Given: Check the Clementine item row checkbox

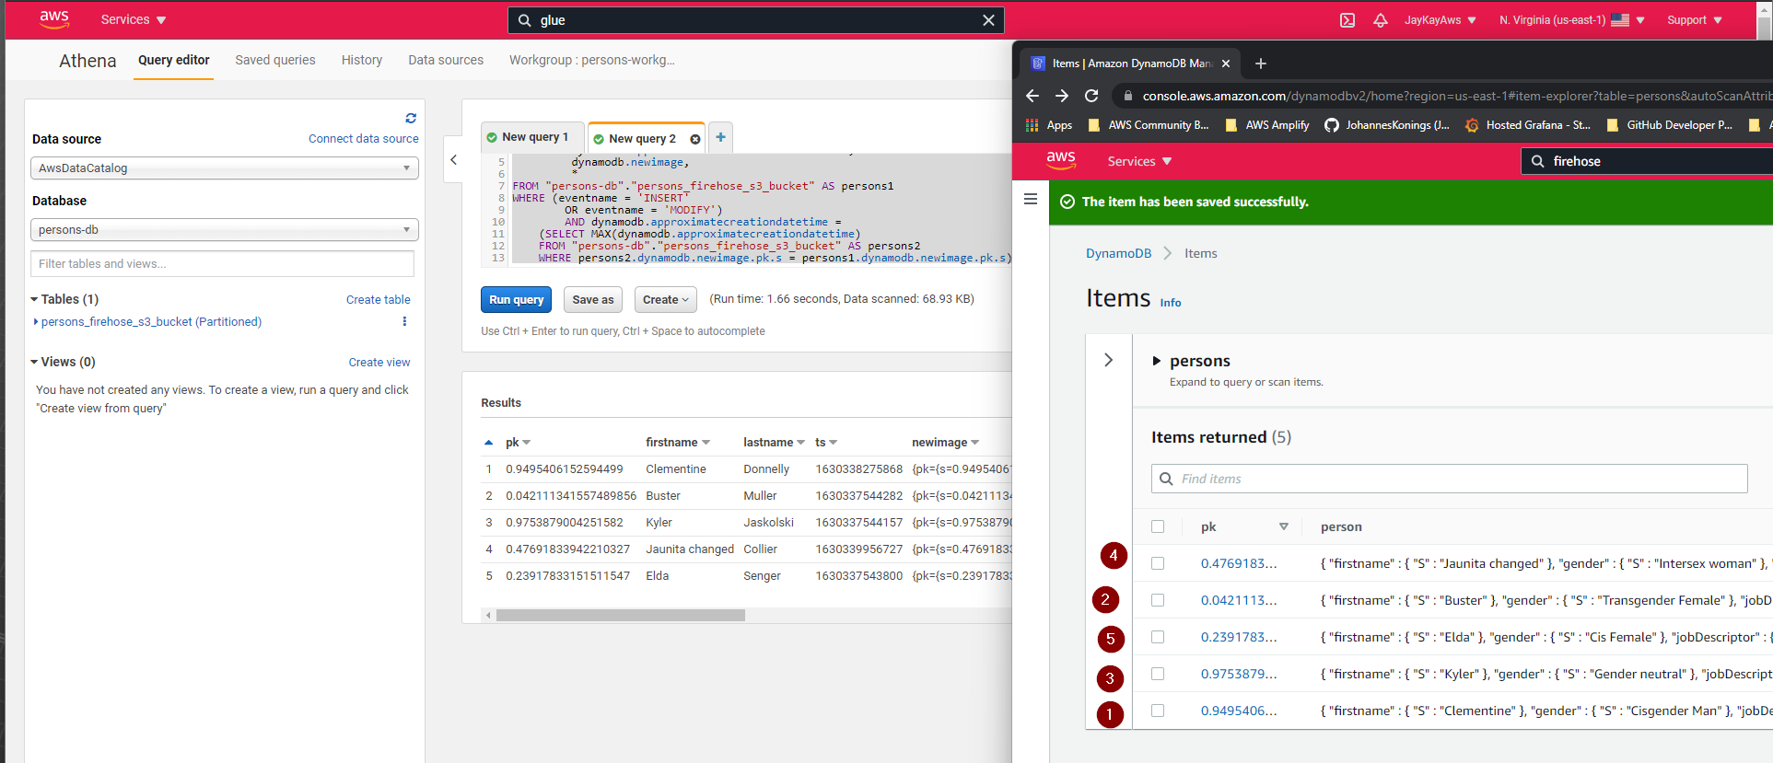Looking at the screenshot, I should tap(1158, 711).
